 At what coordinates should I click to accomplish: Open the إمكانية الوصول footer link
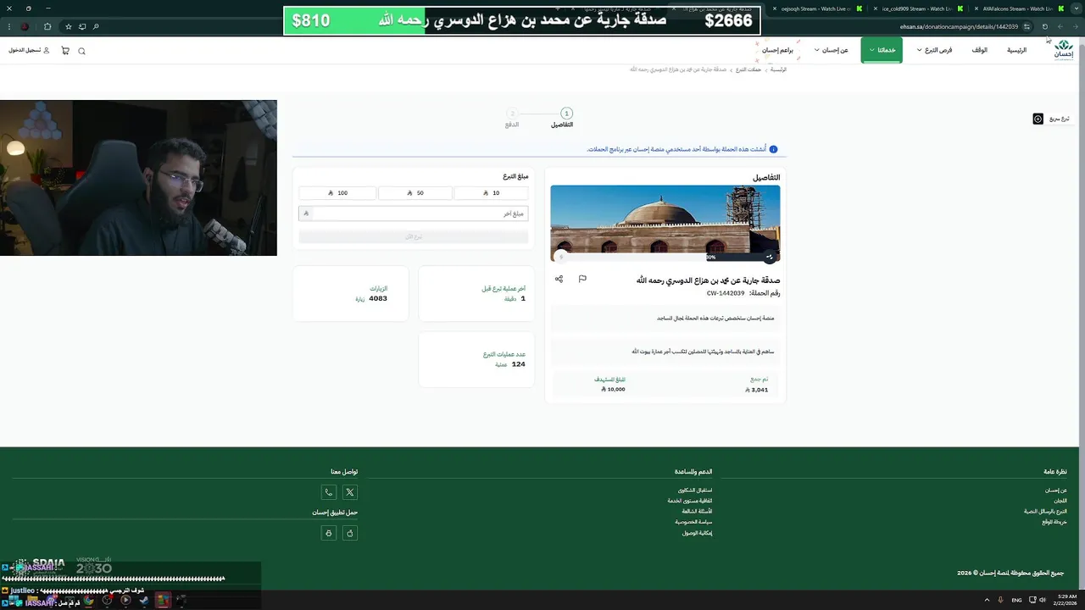697,533
